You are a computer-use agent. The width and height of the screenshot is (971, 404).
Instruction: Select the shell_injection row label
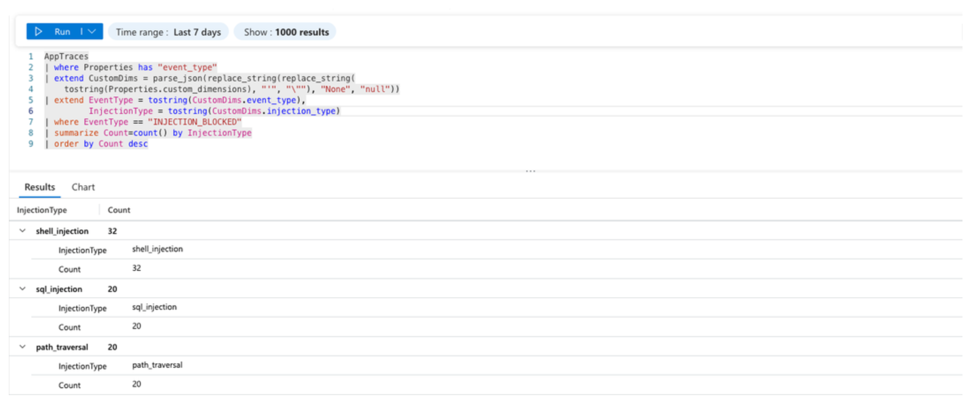tap(62, 231)
